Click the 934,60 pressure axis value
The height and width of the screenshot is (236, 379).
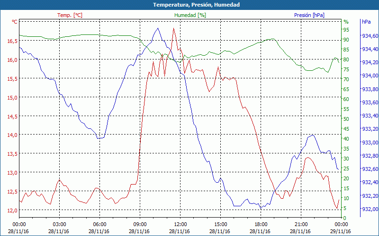(x=370, y=36)
